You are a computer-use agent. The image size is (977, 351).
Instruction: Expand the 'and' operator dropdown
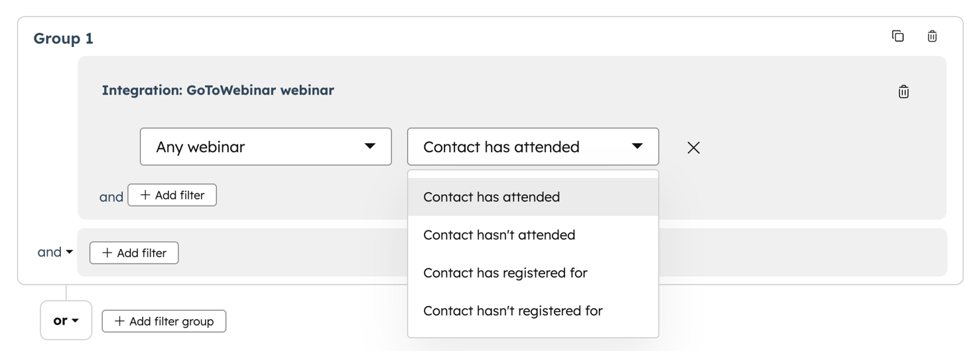pos(55,252)
